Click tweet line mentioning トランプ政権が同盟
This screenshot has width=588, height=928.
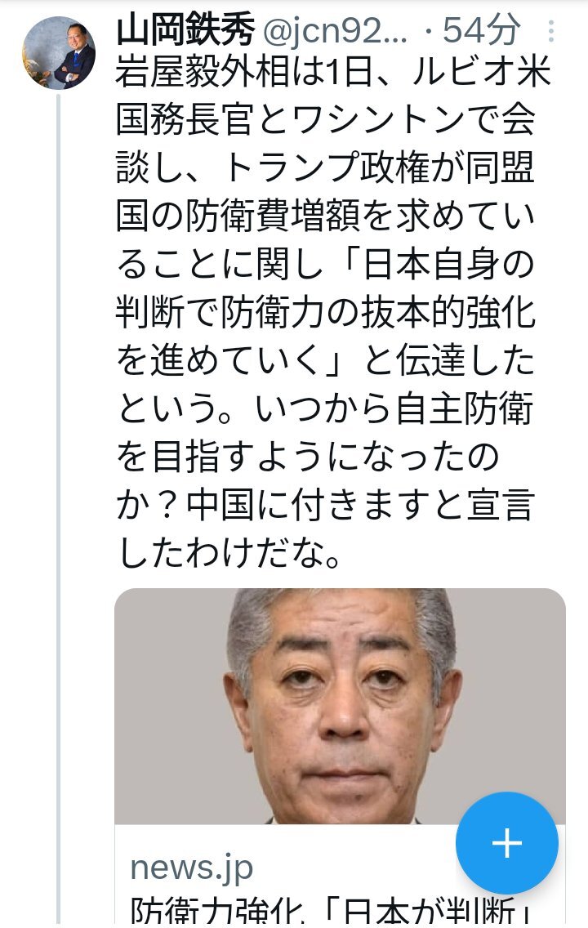point(325,167)
